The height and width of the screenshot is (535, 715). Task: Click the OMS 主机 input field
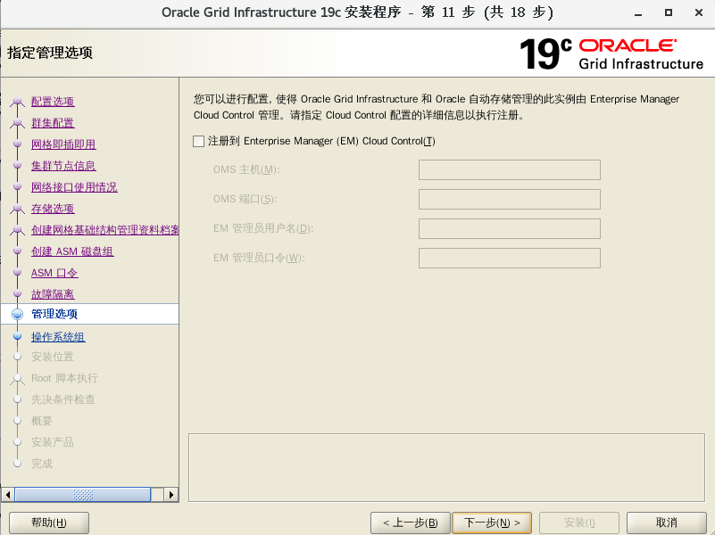[510, 169]
